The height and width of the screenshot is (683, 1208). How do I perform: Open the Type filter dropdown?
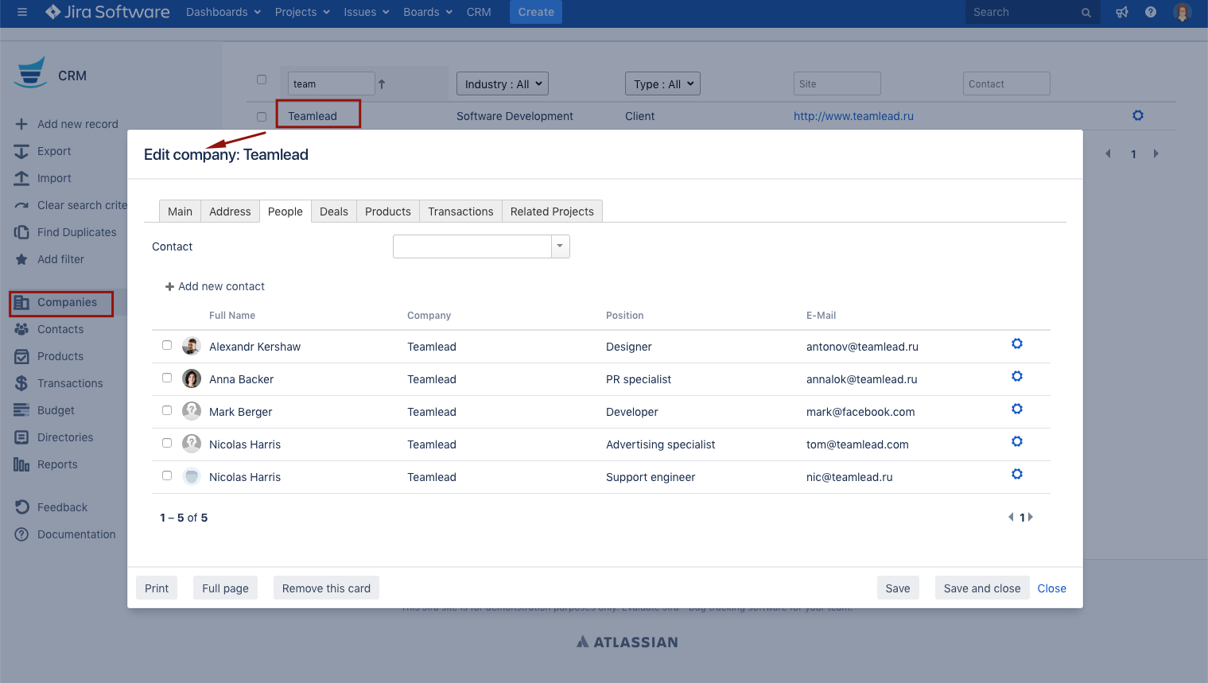tap(662, 84)
